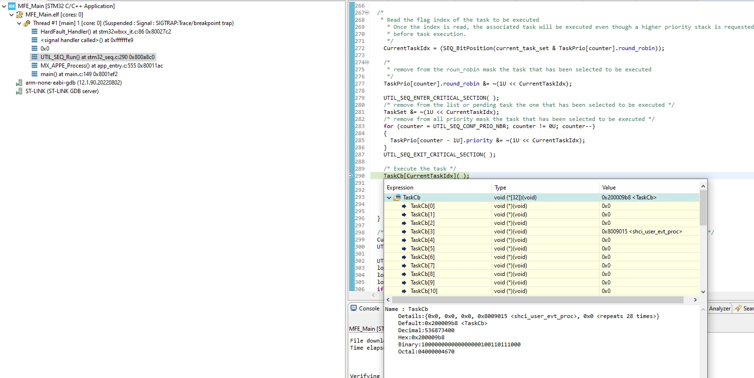754x378 pixels.
Task: Click the arrow icon beside TaskCb[7]
Action: point(404,266)
